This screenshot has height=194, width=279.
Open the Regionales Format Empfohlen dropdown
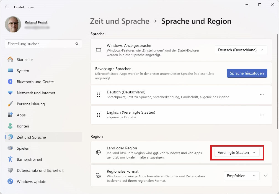point(241,176)
